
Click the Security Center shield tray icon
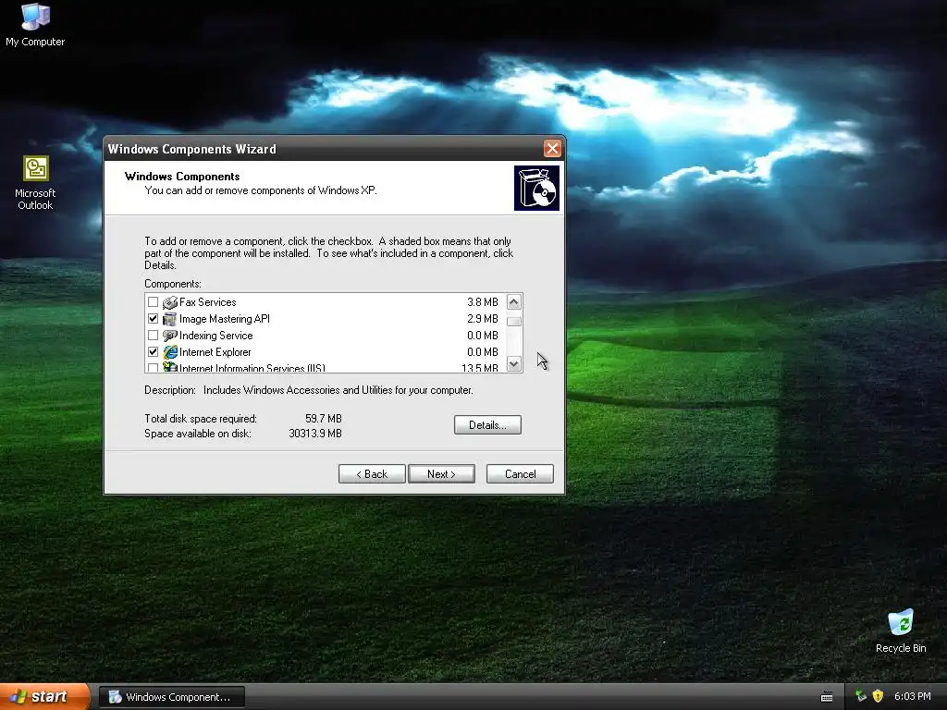(x=878, y=696)
